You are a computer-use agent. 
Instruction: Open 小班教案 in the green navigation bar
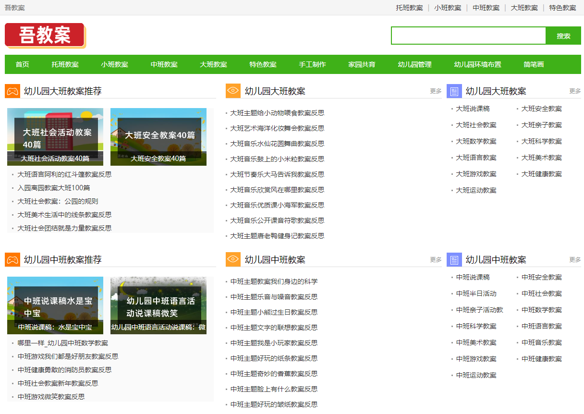(x=115, y=64)
